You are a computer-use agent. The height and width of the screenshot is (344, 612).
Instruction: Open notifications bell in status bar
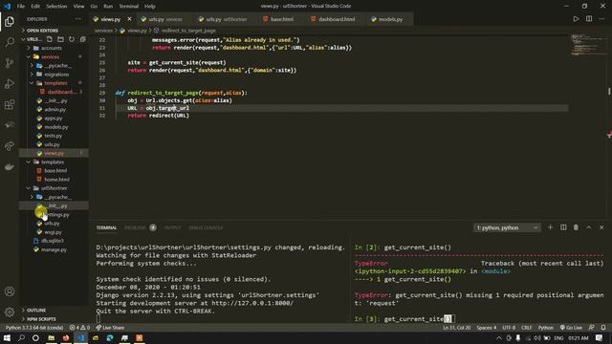pos(603,328)
